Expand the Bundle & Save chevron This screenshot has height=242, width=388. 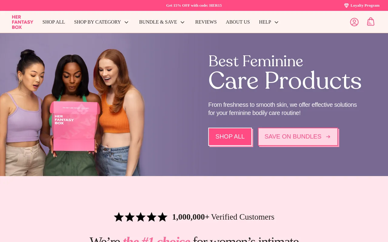[182, 22]
